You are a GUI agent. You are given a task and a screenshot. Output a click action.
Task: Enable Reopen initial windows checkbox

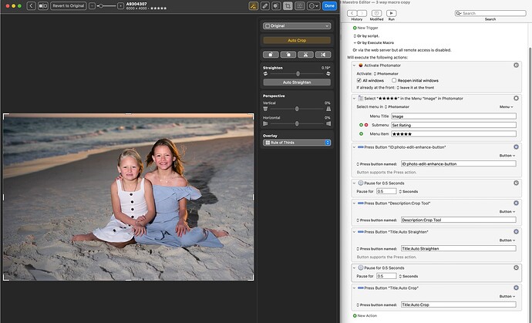click(x=394, y=80)
